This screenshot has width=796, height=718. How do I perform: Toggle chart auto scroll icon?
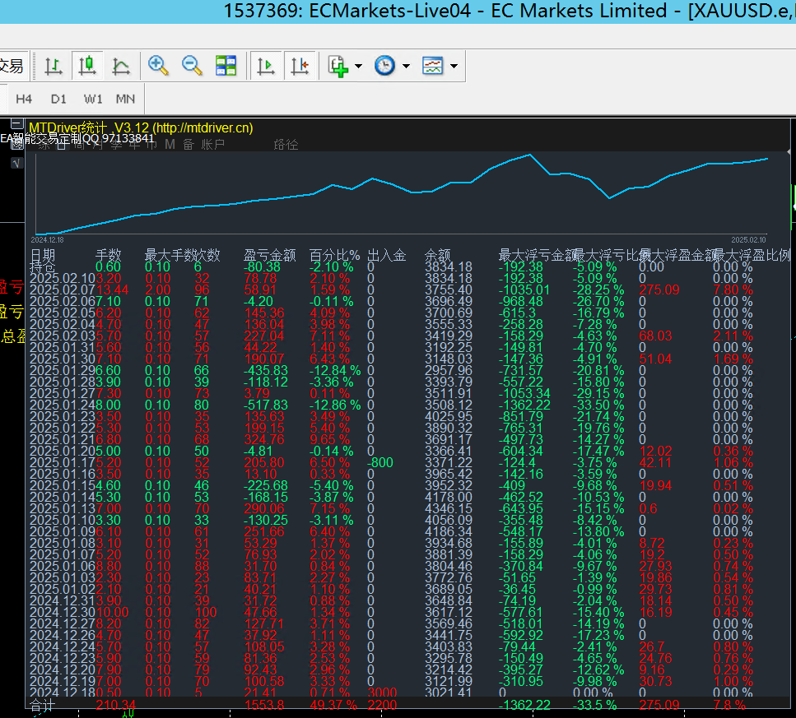coord(266,66)
